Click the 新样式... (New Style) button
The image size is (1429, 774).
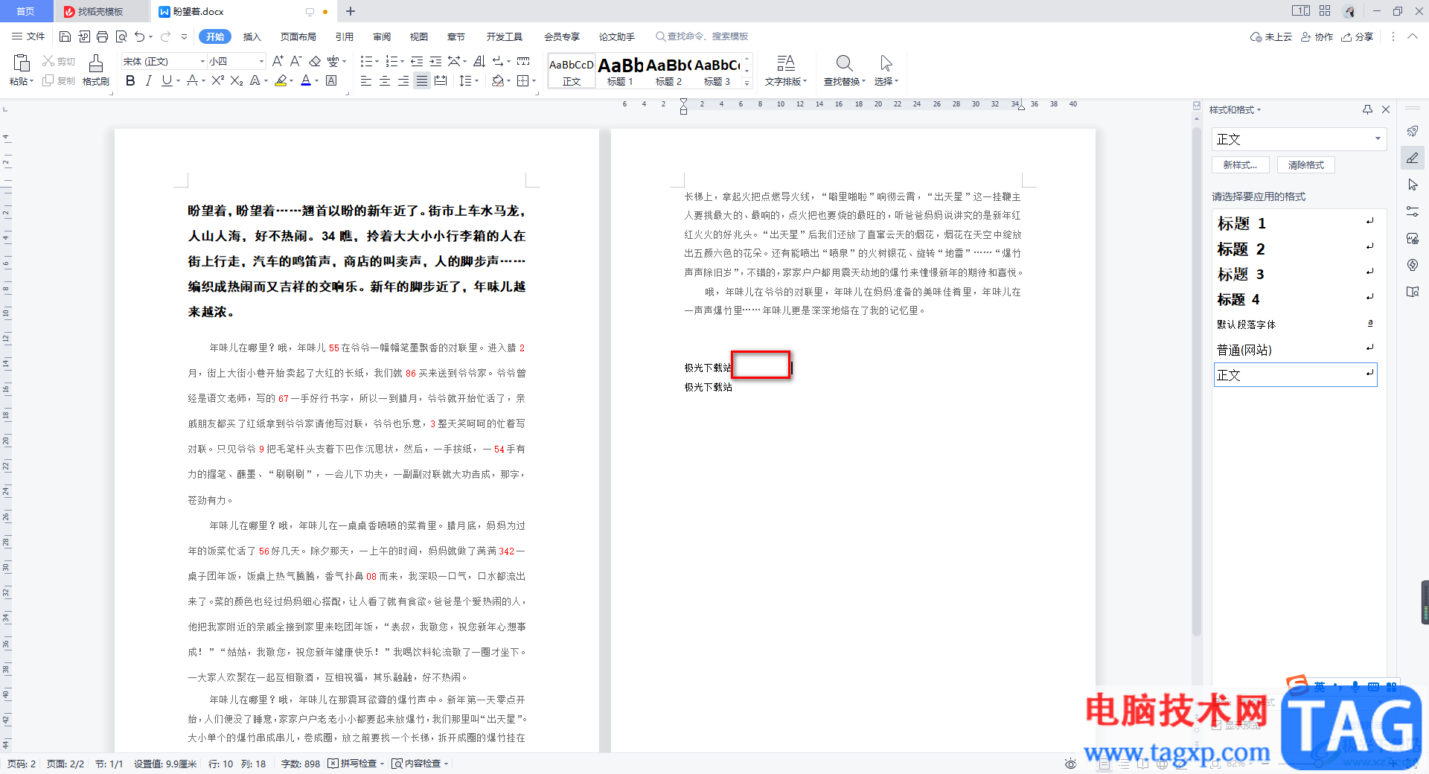pyautogui.click(x=1240, y=165)
